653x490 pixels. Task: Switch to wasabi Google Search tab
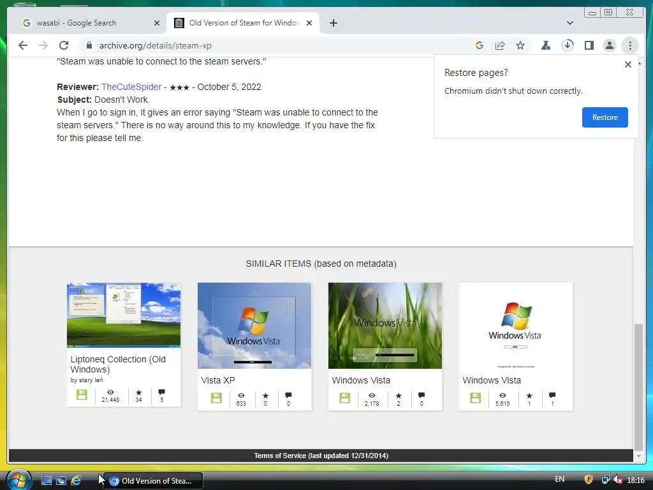pyautogui.click(x=87, y=23)
